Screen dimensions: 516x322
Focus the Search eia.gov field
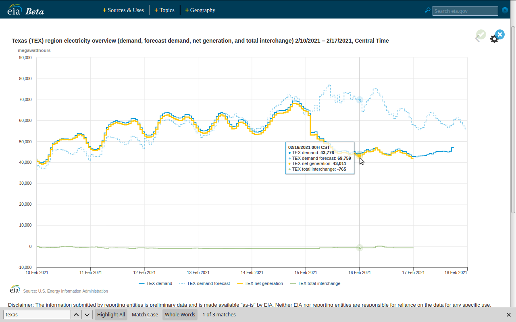pos(465,11)
